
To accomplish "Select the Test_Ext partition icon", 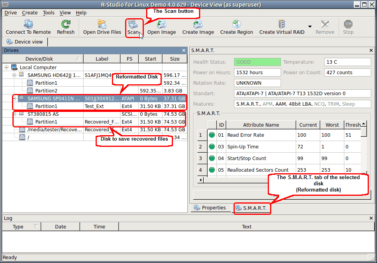I will (x=30, y=106).
